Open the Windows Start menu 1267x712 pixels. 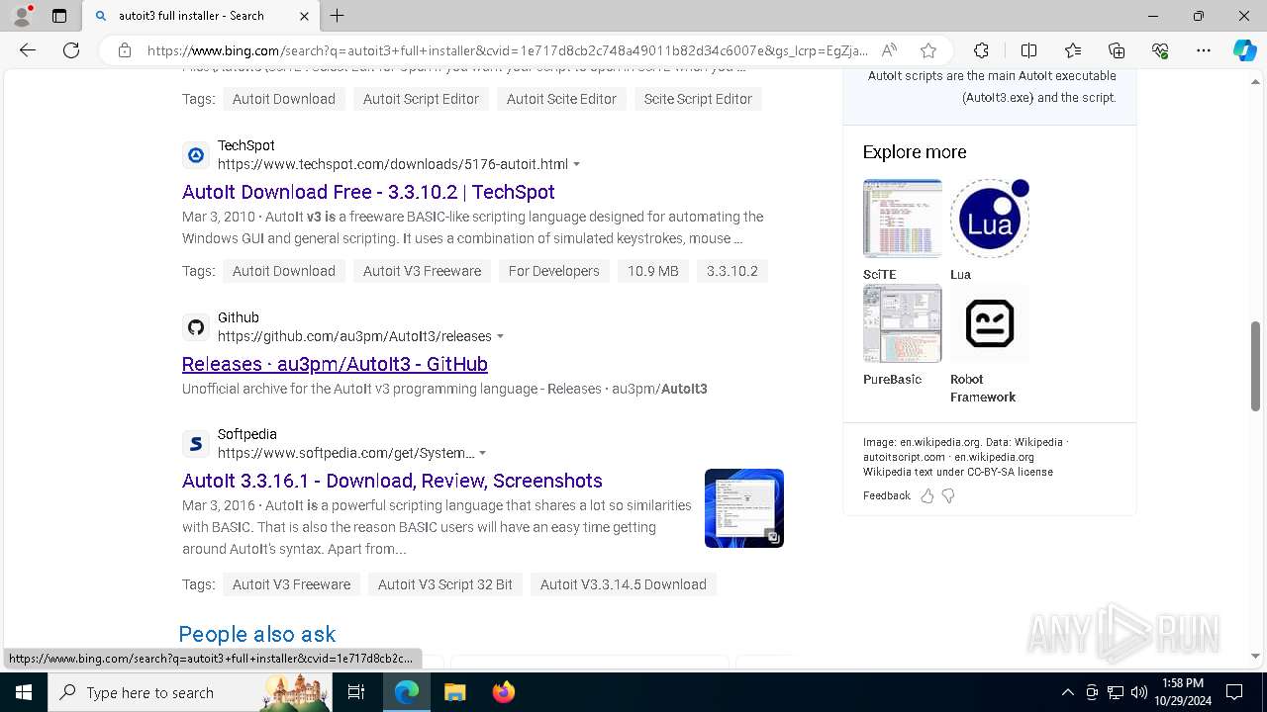[x=24, y=692]
